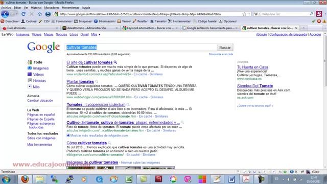The width and height of the screenshot is (327, 184).
Task: Open the Historial menu
Action: click(36, 8)
